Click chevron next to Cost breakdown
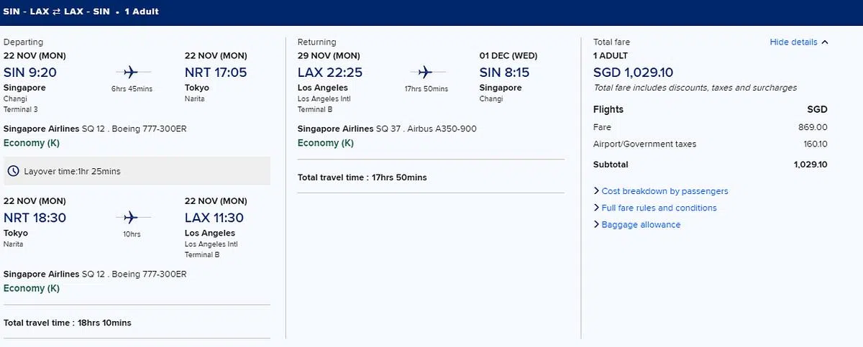 pos(596,191)
